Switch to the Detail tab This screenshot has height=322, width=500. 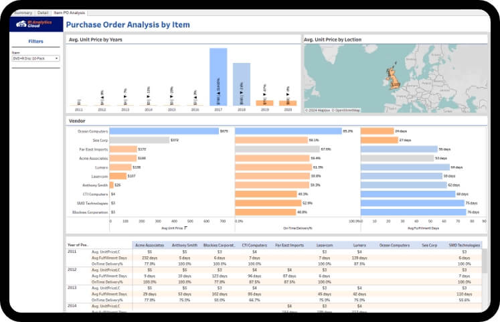click(43, 13)
